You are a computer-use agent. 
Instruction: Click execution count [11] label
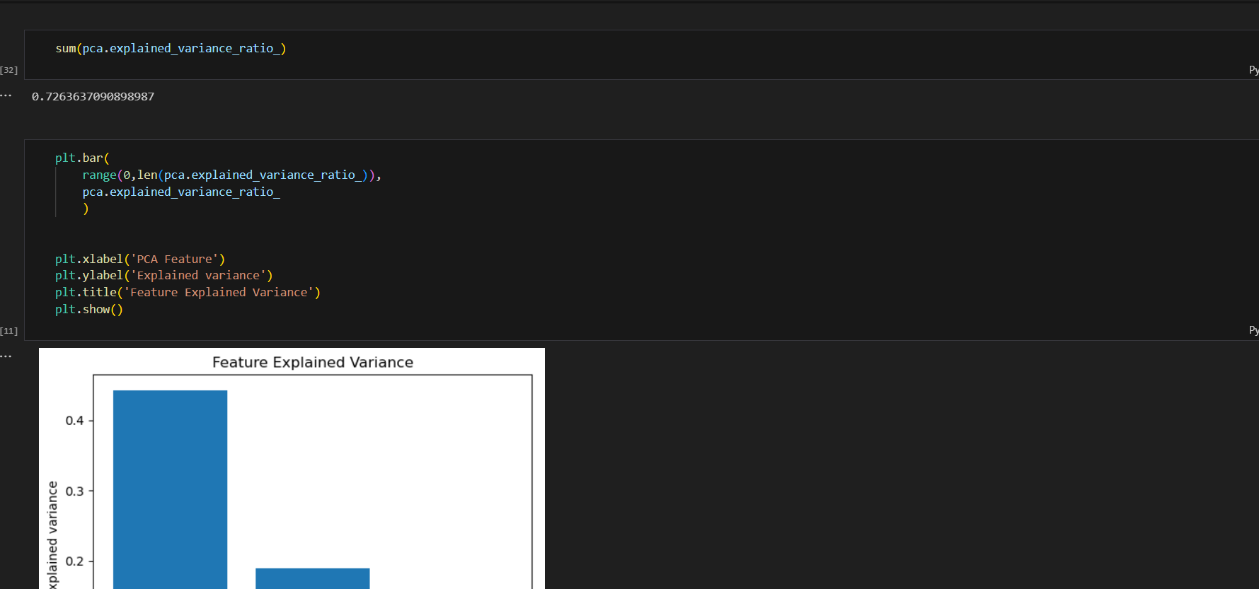(x=9, y=331)
